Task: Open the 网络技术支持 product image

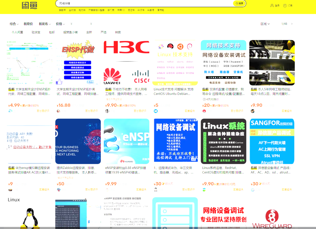Action: click(x=224, y=62)
